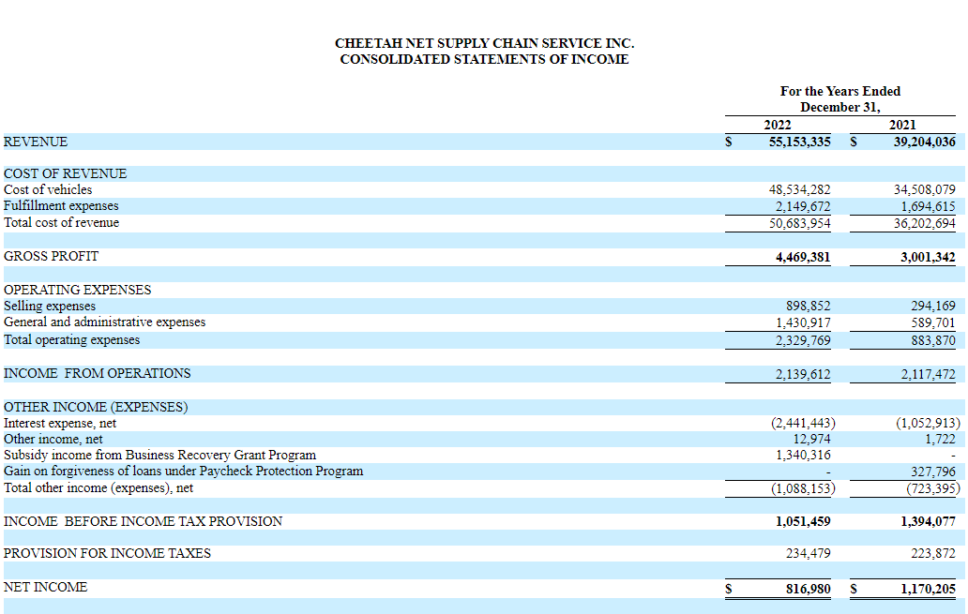Click the title CHEETAH NET SUPPLY CHAIN SERVICE INC.
Image resolution: width=968 pixels, height=614 pixels.
point(484,43)
